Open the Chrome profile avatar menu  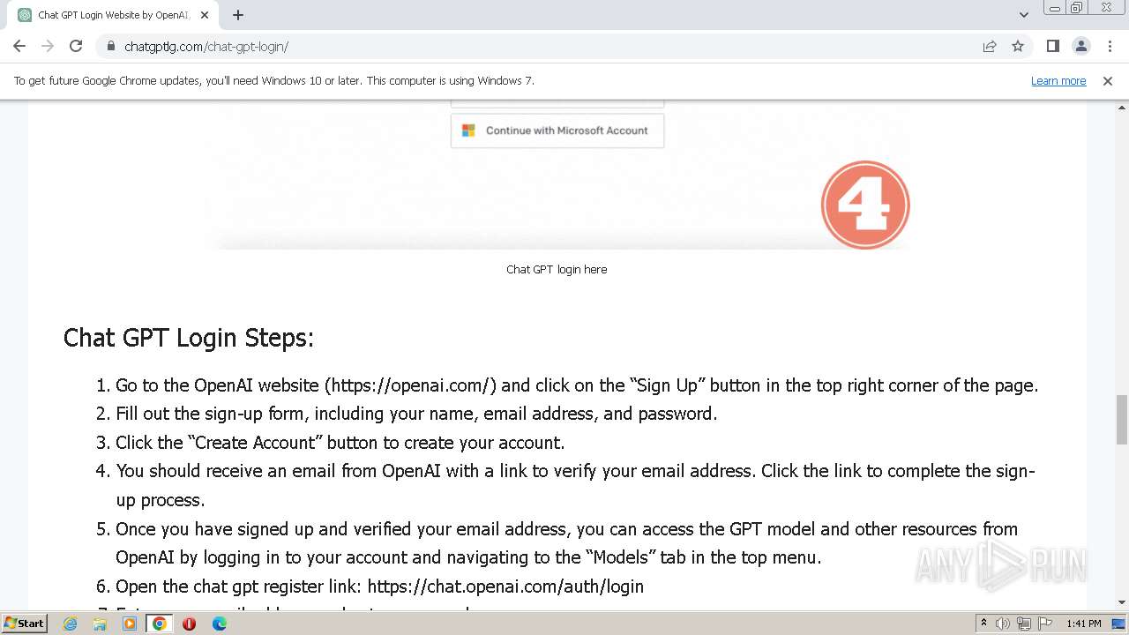(x=1080, y=46)
